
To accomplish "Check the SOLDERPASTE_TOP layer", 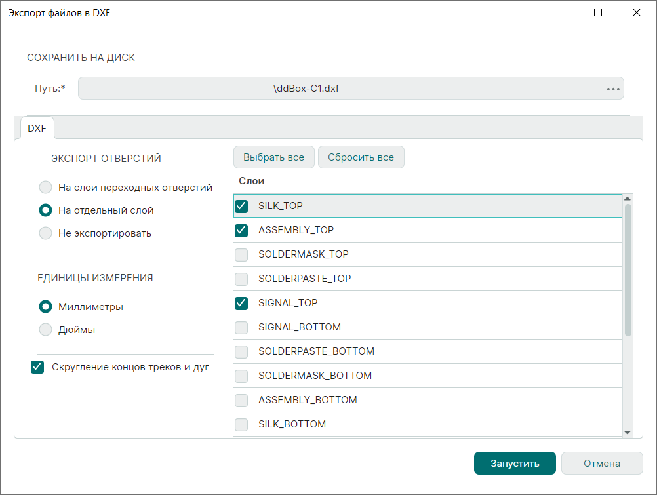I will pyautogui.click(x=241, y=279).
